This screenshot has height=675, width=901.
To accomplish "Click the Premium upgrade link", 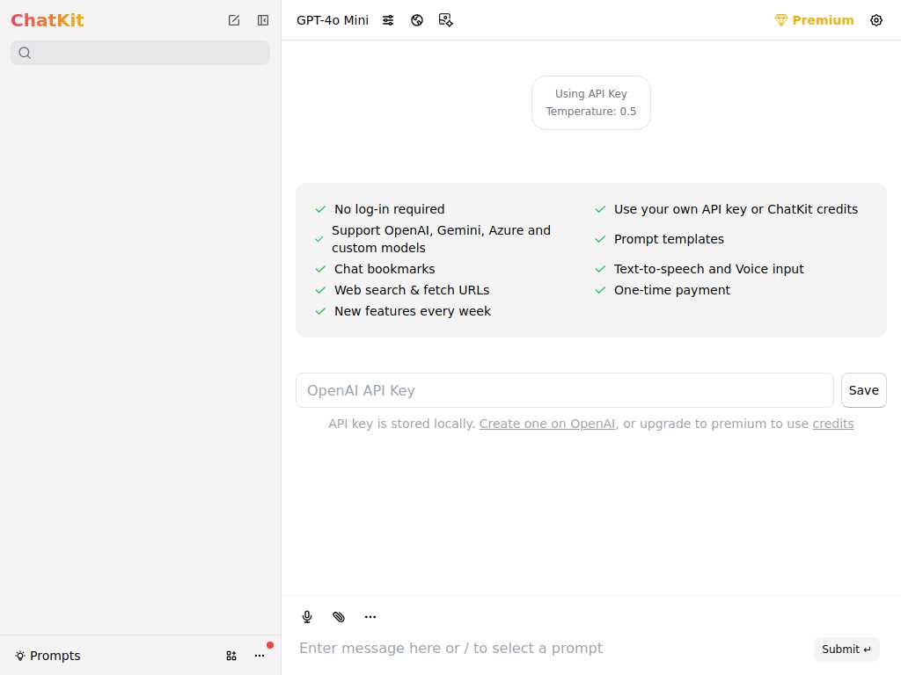I will click(x=814, y=20).
